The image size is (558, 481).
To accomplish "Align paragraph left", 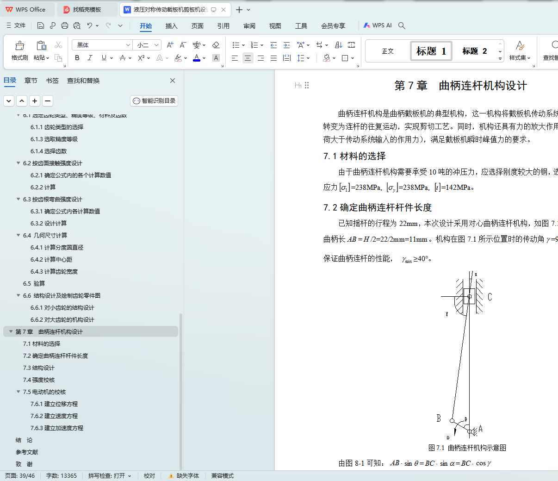I will (x=235, y=58).
